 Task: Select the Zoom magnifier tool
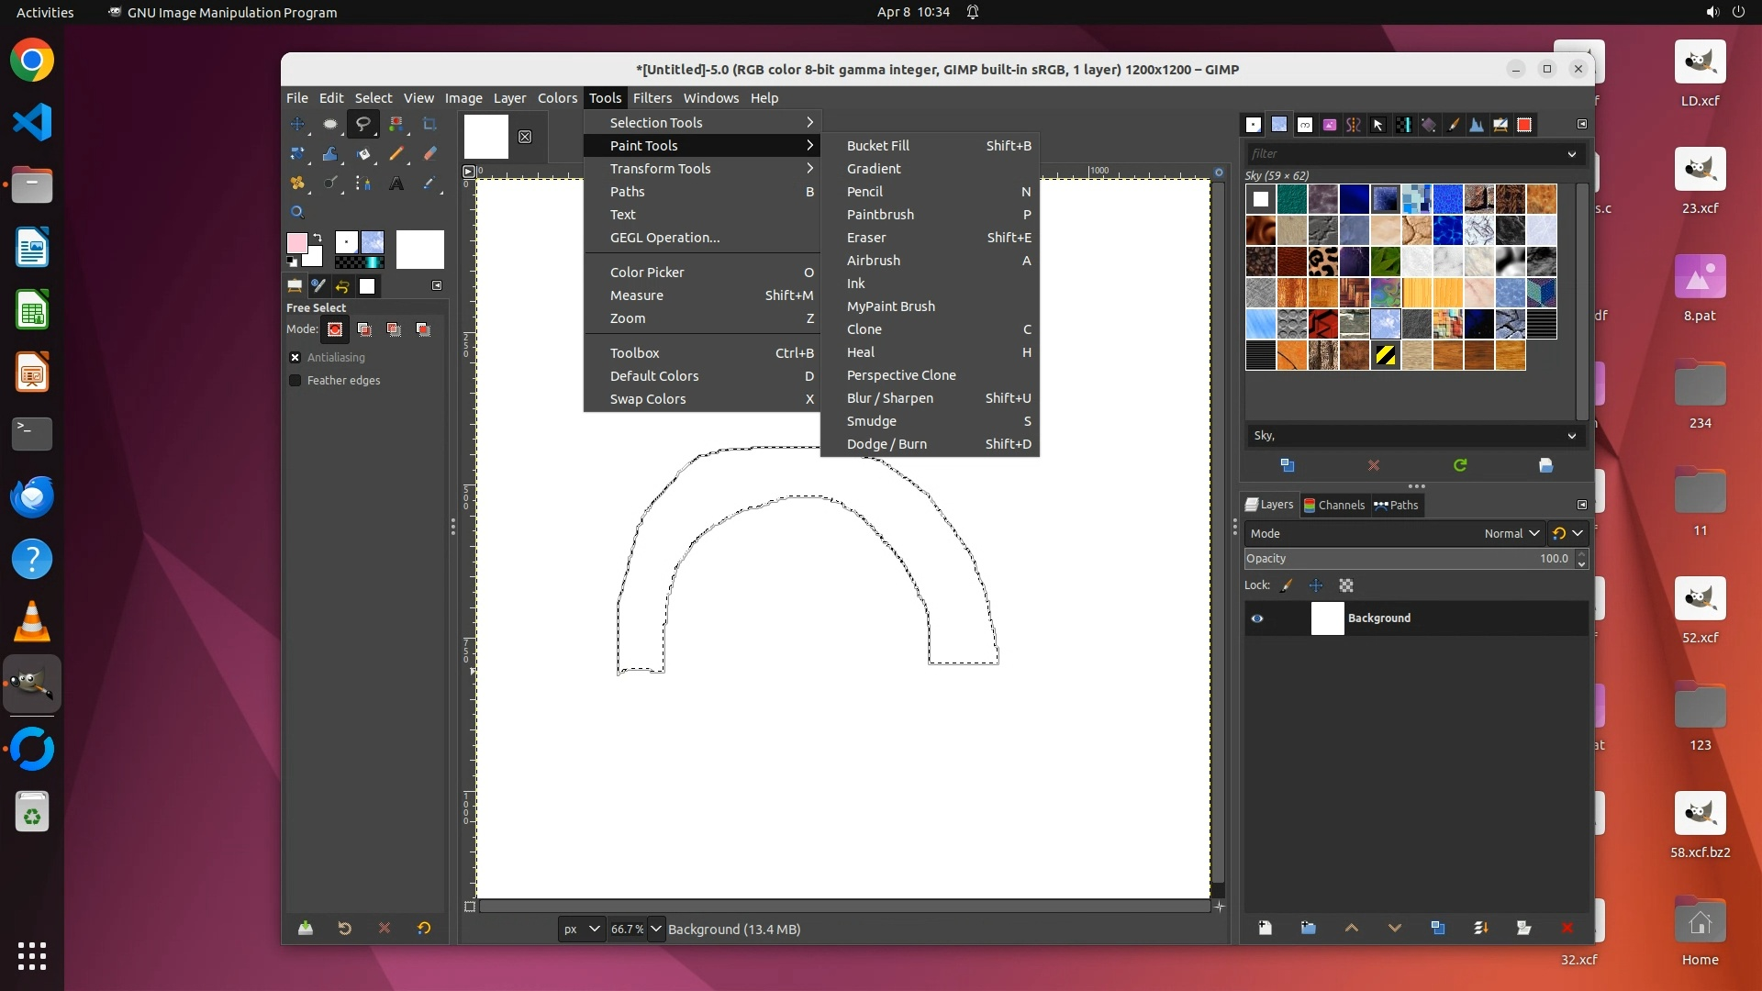coord(297,212)
